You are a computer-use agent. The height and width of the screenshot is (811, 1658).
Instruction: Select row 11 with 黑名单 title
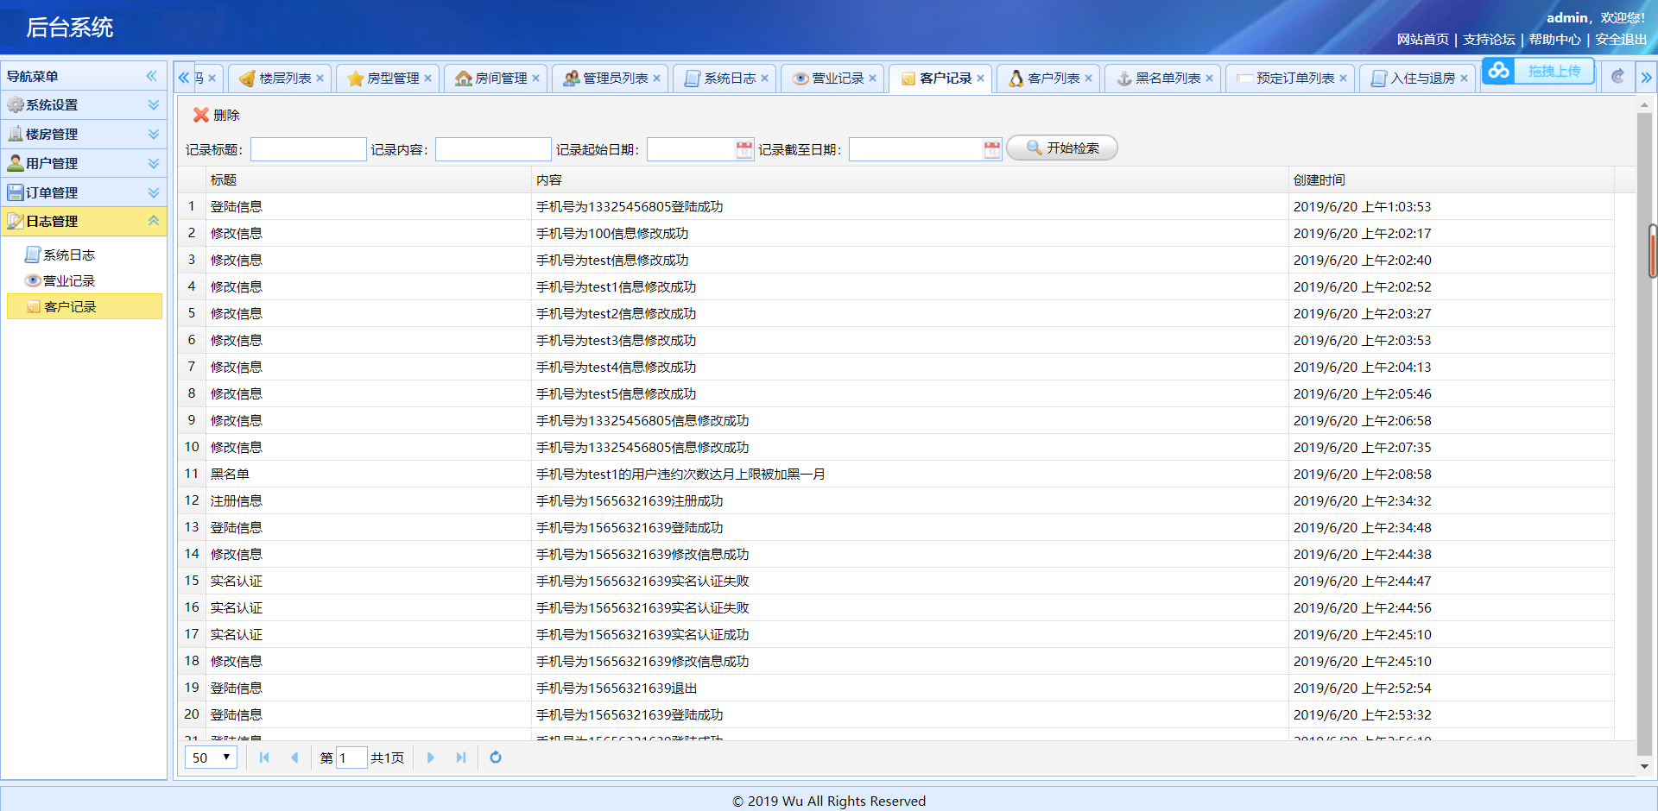pos(896,474)
